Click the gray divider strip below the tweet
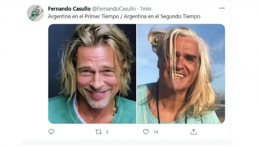The width and height of the screenshot is (261, 147). point(126,142)
